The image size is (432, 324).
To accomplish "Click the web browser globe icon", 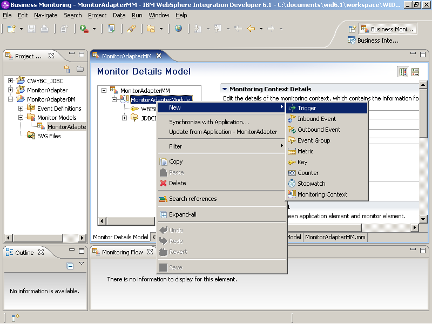I will pos(178,29).
